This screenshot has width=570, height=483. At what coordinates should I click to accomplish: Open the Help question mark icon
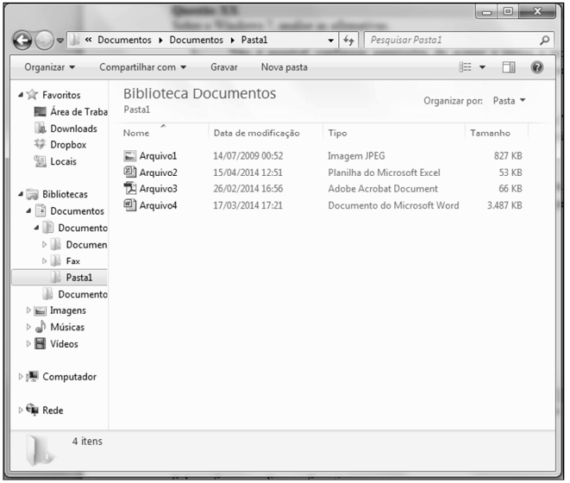tap(537, 67)
